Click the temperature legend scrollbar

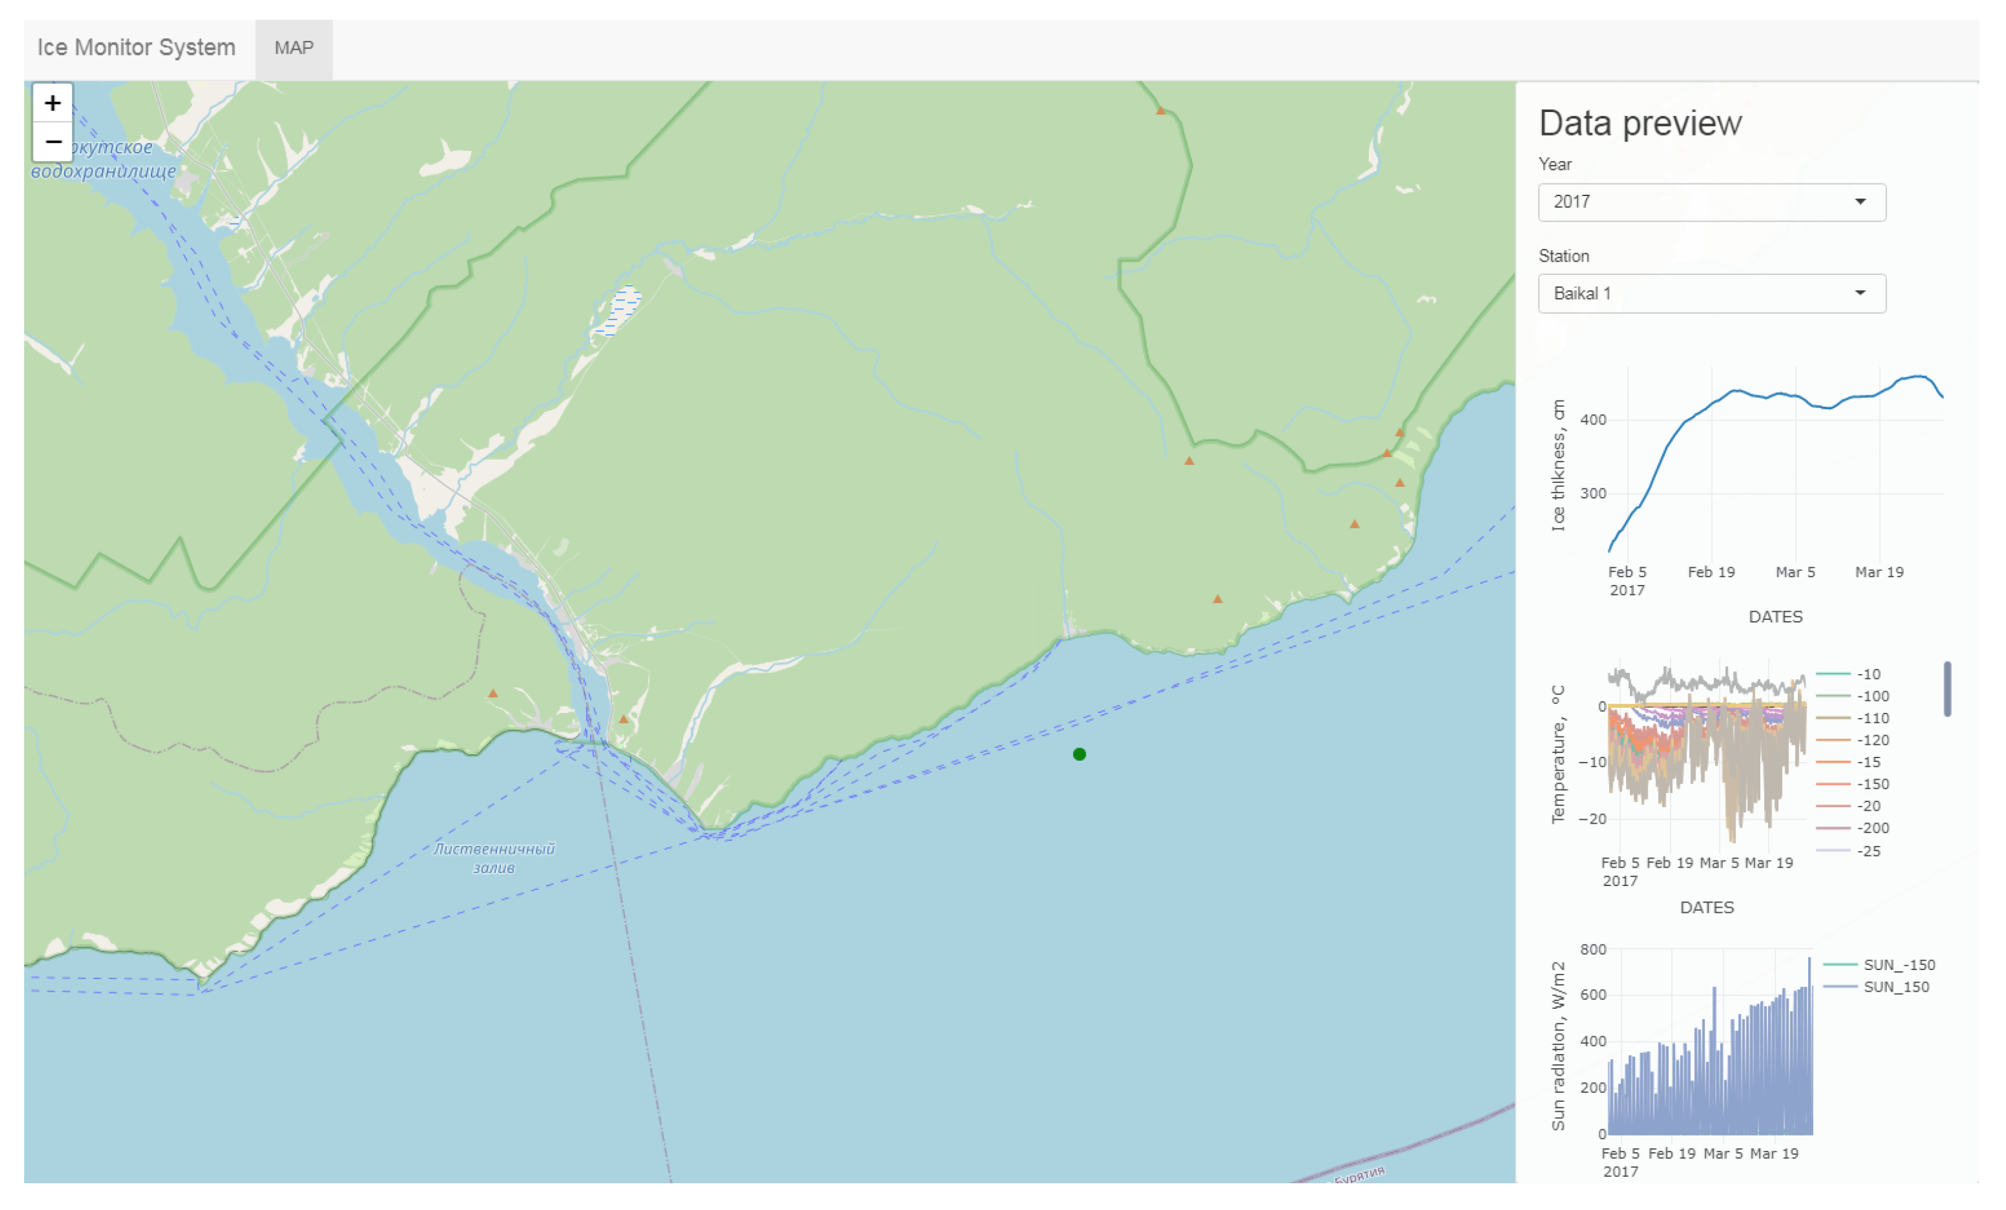click(x=1947, y=689)
